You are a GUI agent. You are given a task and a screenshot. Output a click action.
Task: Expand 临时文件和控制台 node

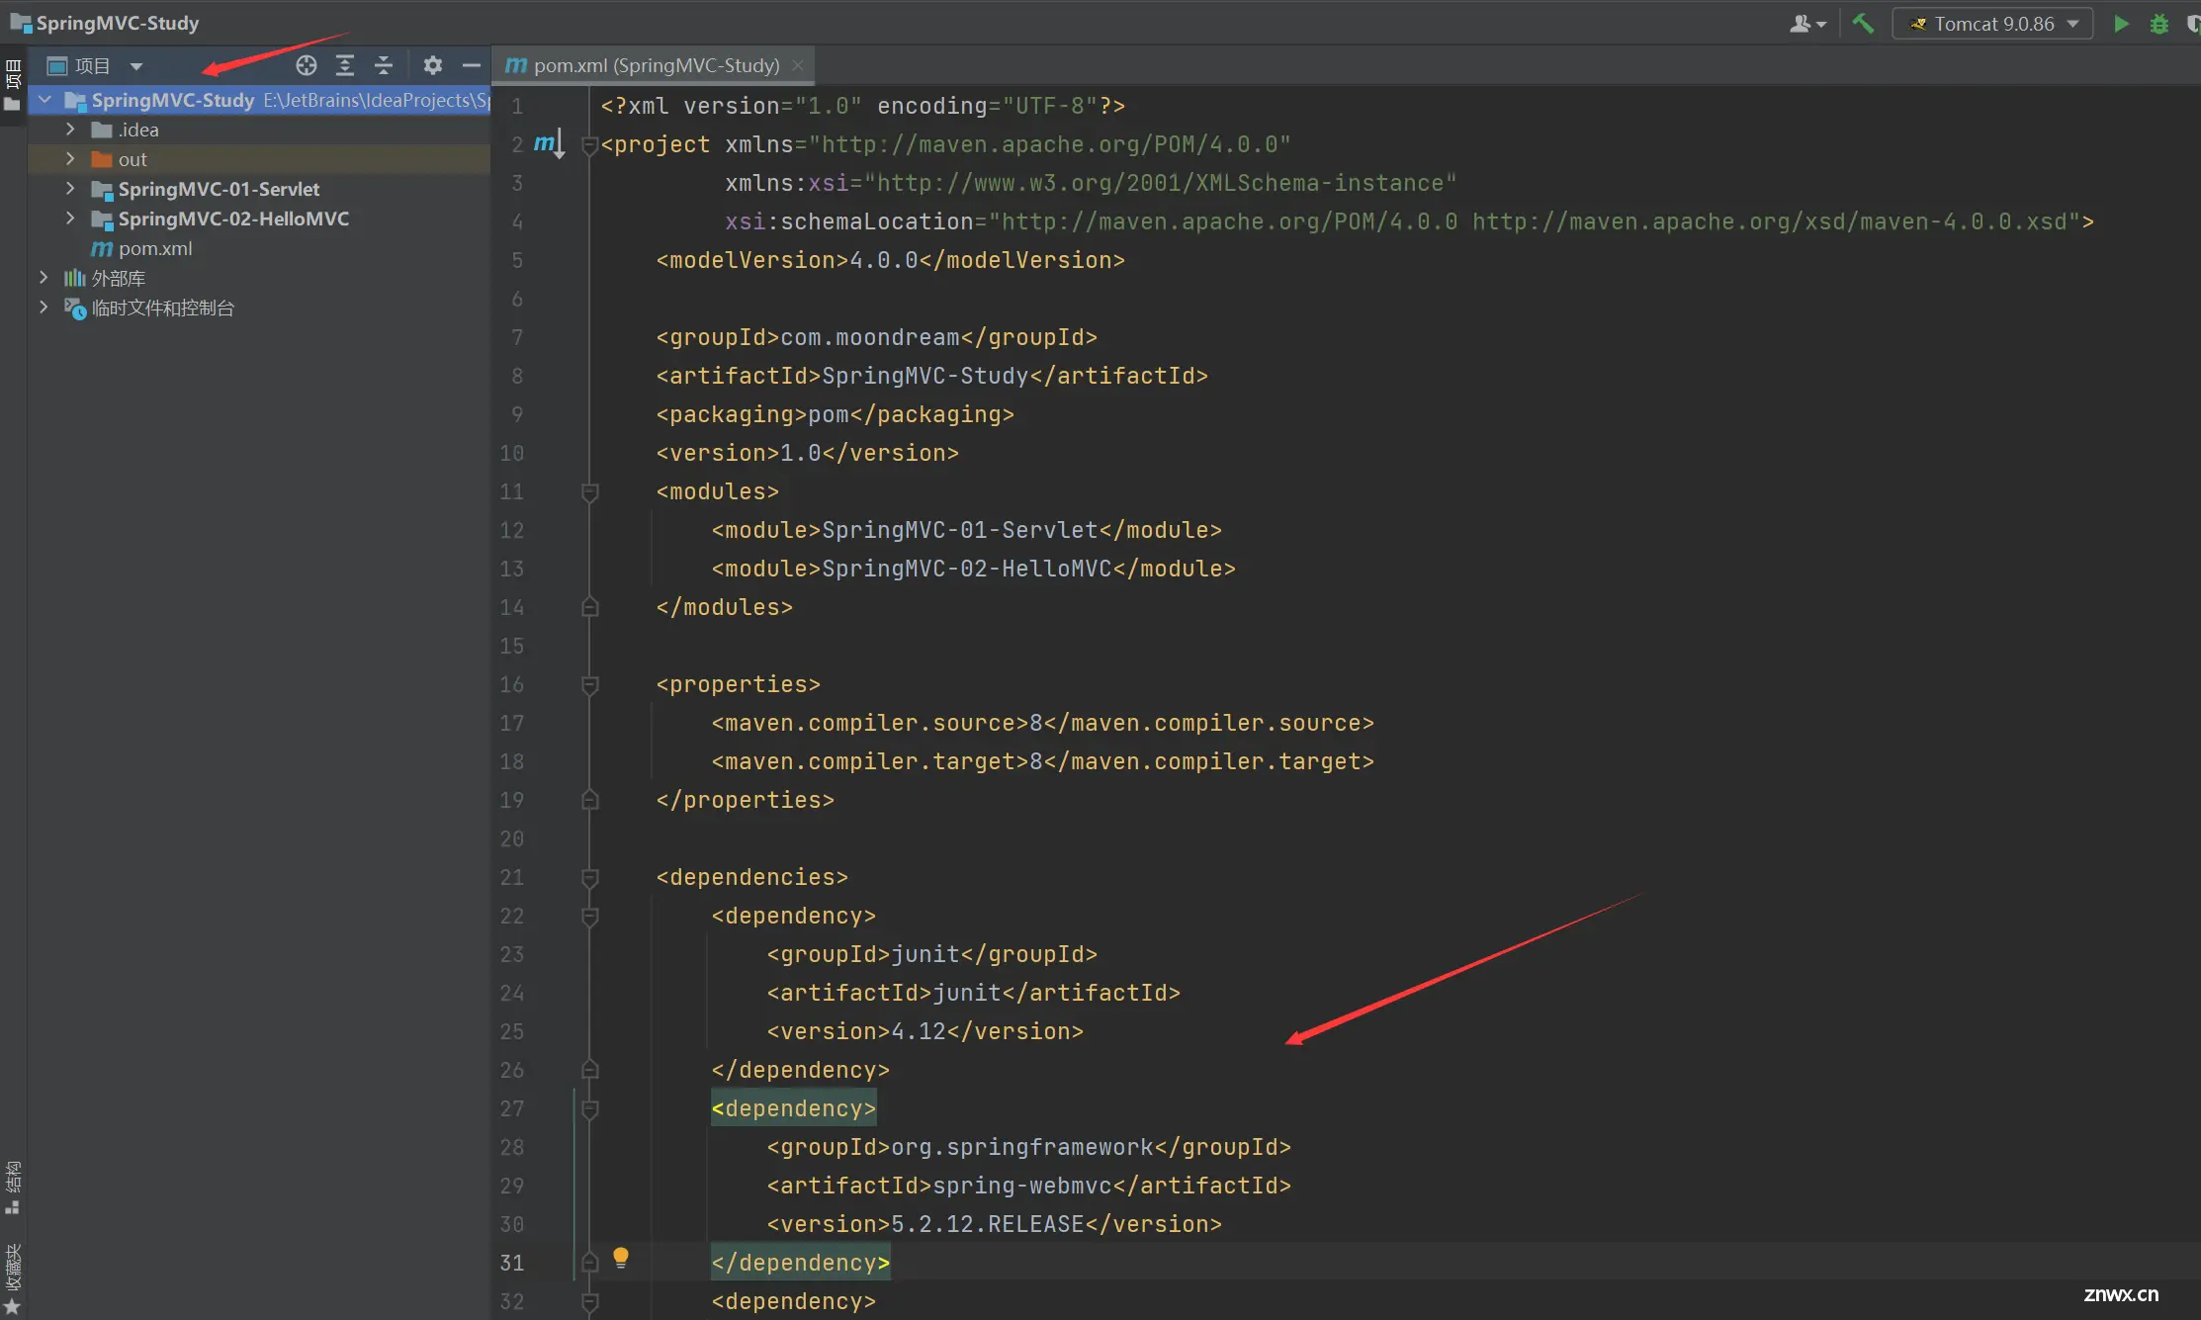click(x=44, y=308)
